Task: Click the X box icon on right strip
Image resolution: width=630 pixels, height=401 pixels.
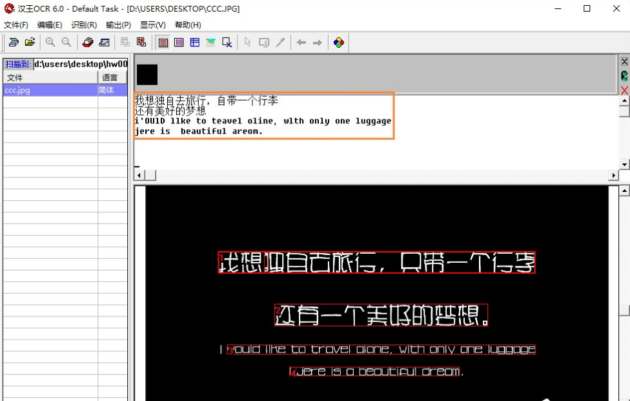Action: click(x=624, y=61)
